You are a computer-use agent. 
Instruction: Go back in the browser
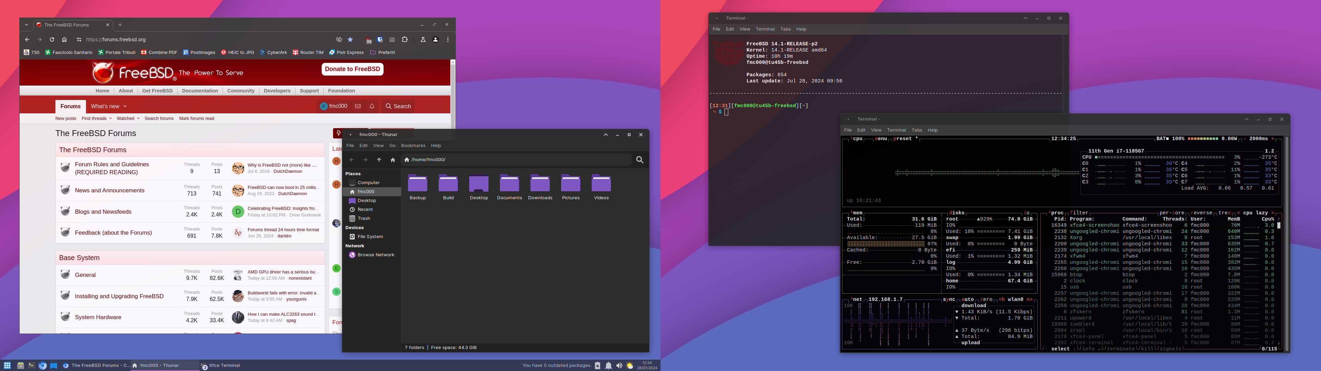click(27, 40)
